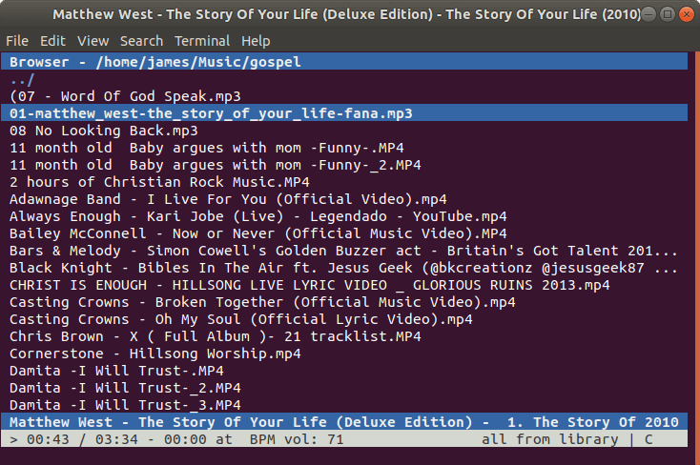Image resolution: width=700 pixels, height=465 pixels.
Task: Select '11 month old Baby argues with mom -Funny-.MP4'
Action: coord(207,148)
